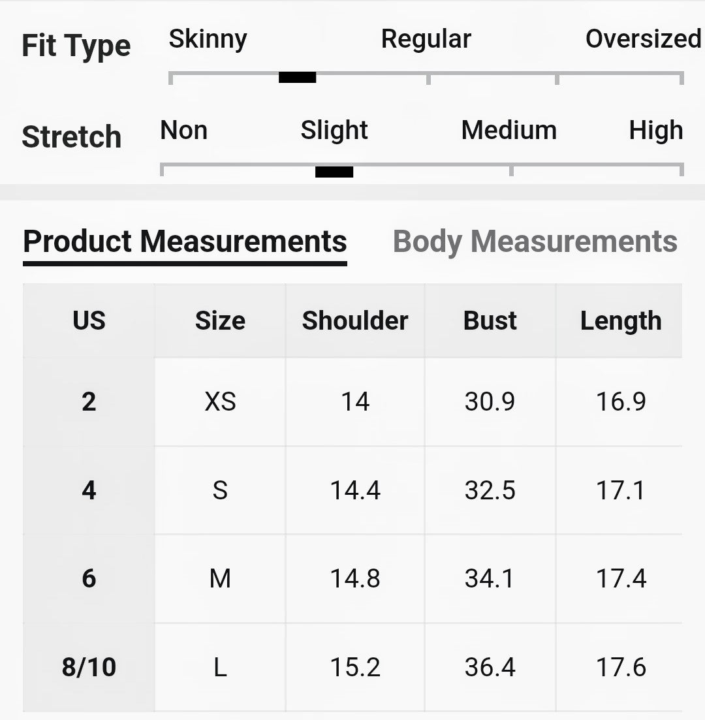Click the Shoulder column header
Image resolution: width=705 pixels, height=720 pixels.
354,321
